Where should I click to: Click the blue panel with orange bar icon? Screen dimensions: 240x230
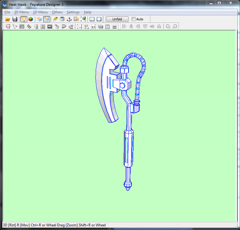[76, 19]
